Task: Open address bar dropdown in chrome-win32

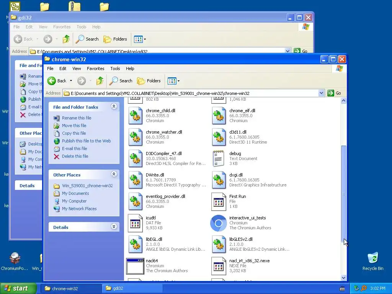Action: [x=322, y=93]
